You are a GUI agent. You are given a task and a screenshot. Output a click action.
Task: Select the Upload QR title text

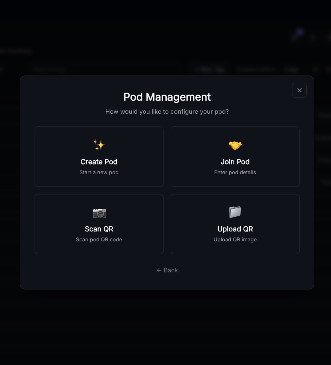coord(235,229)
